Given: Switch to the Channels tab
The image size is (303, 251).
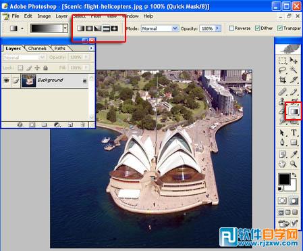Looking at the screenshot, I should coord(37,48).
